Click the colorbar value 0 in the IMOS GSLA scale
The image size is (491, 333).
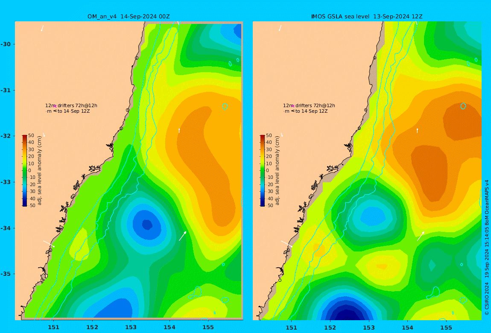pos(267,171)
